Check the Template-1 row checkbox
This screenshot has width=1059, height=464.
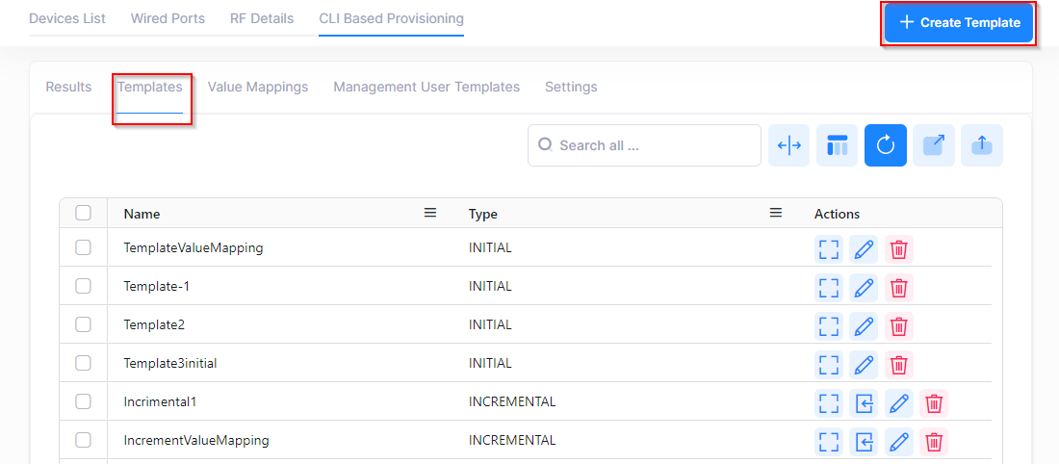(x=83, y=286)
